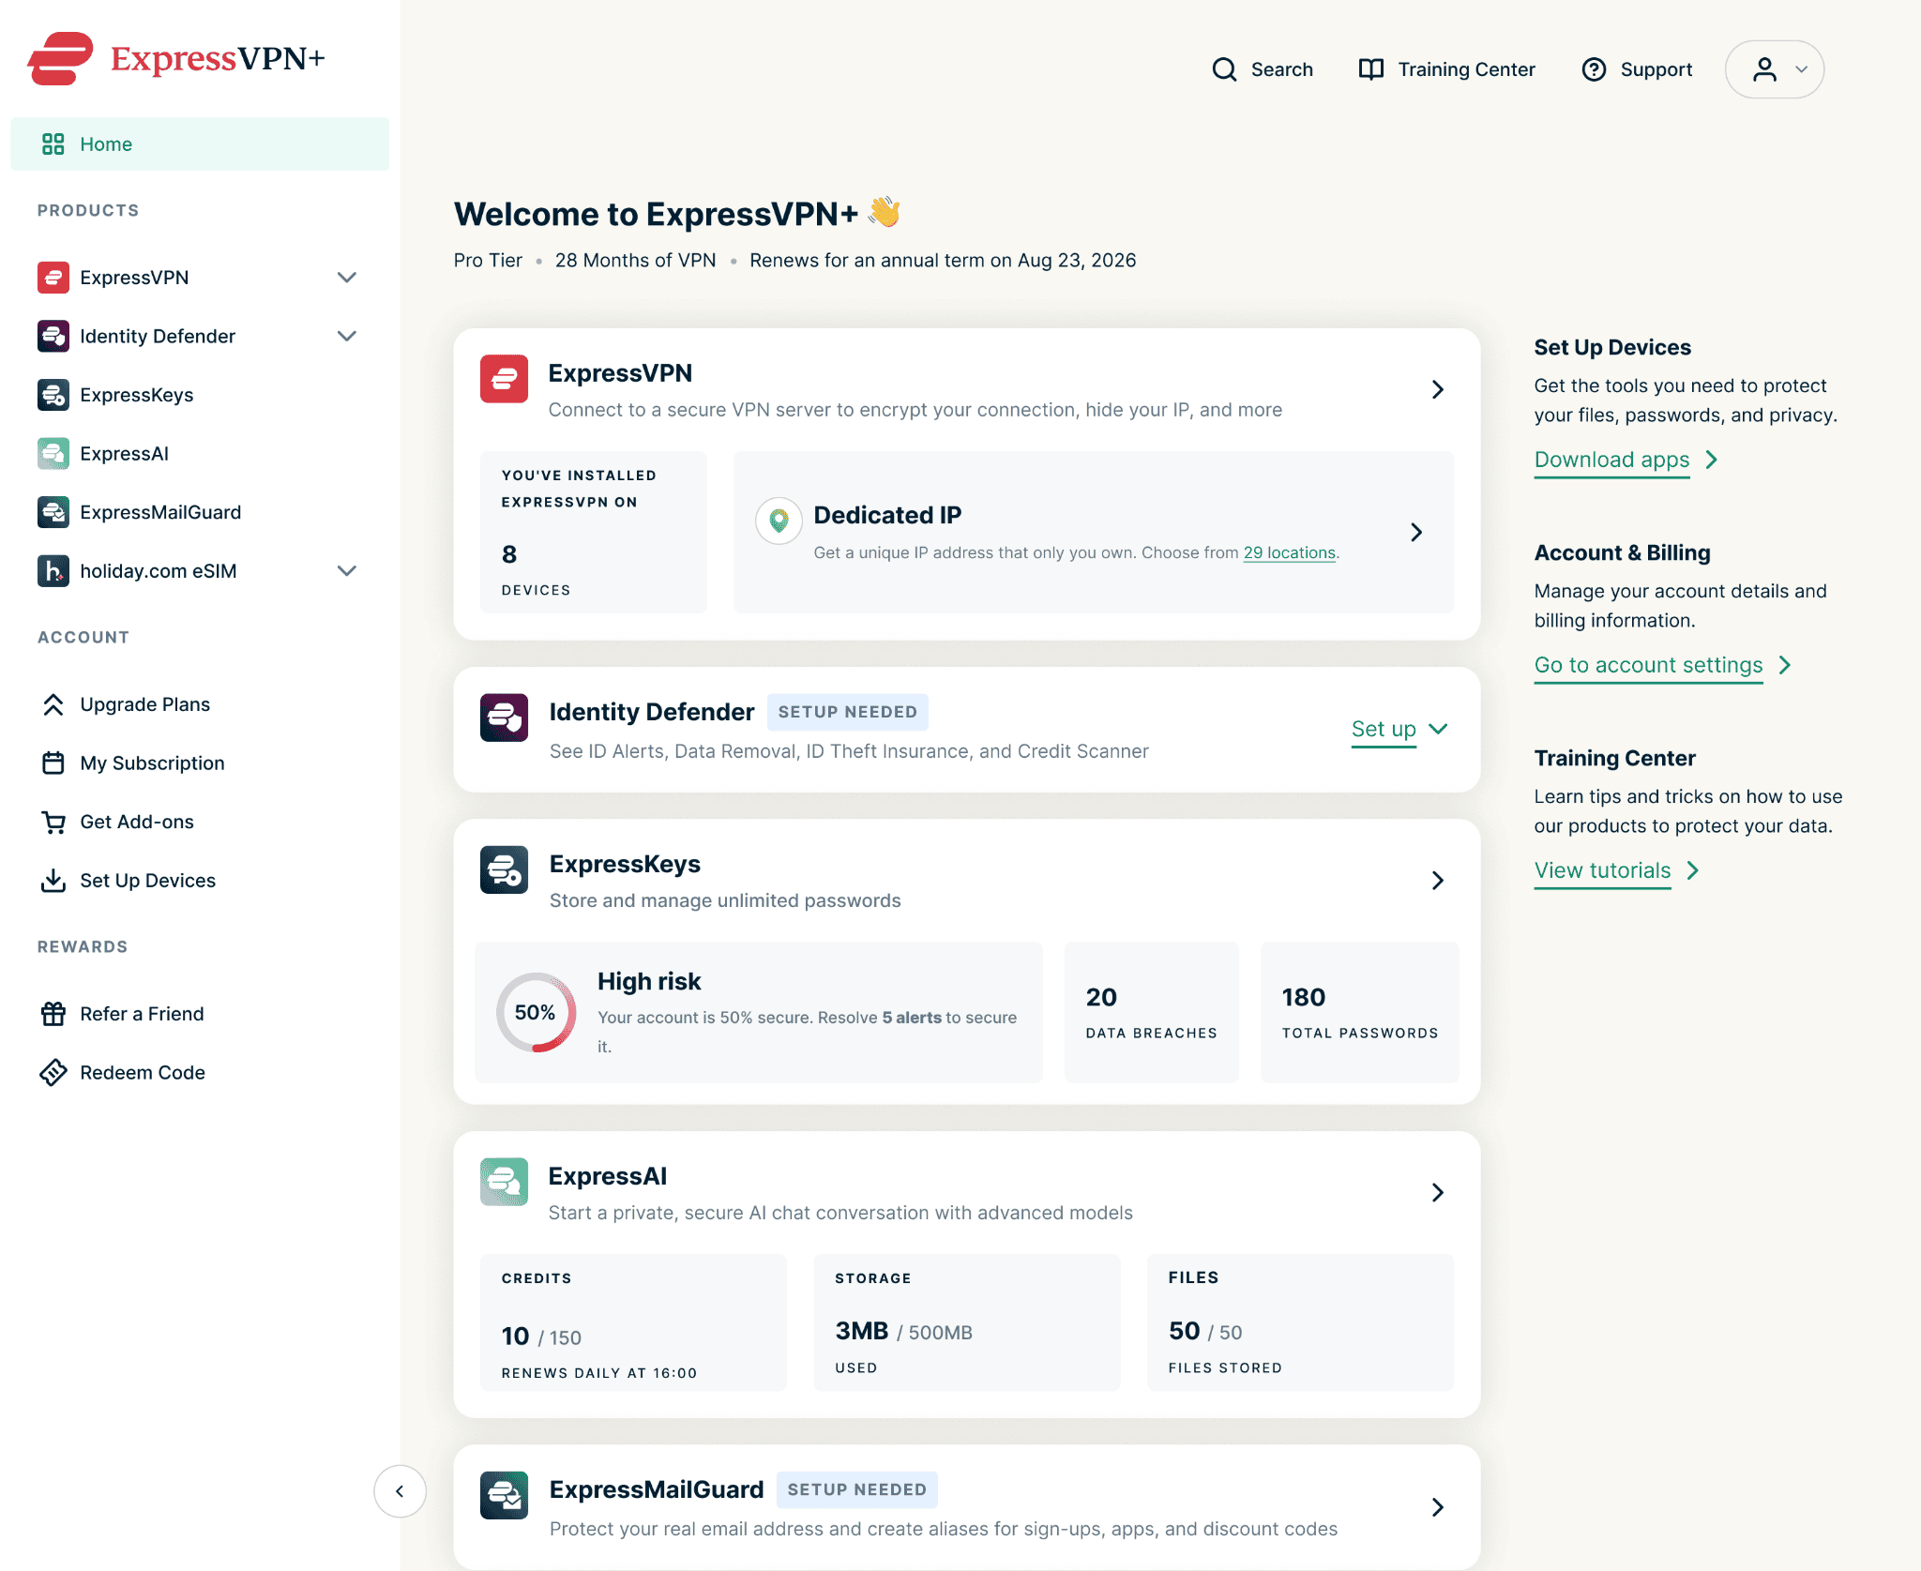Click the 50% security score ring
The image size is (1921, 1571).
[x=536, y=1012]
